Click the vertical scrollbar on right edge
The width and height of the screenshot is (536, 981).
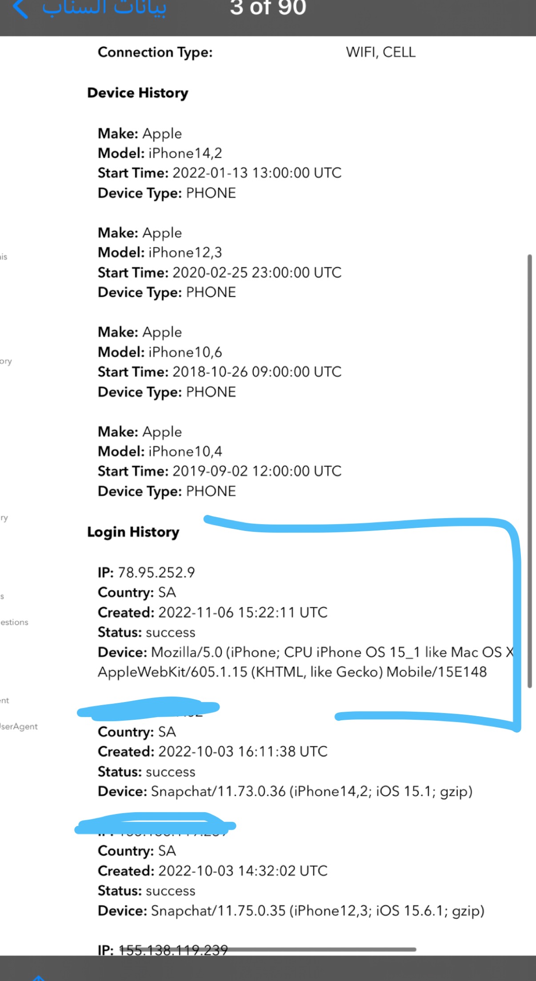(x=529, y=471)
